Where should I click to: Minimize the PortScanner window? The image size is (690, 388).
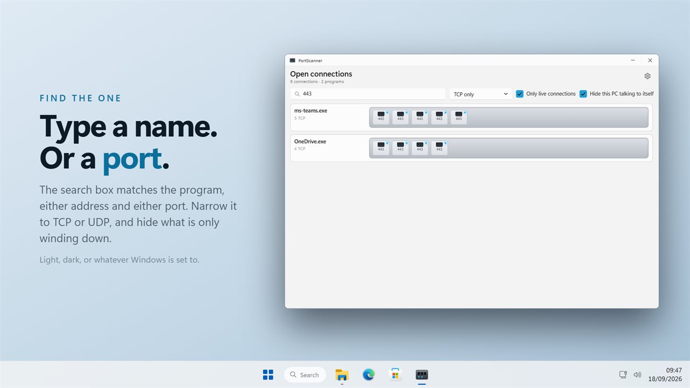pyautogui.click(x=633, y=60)
